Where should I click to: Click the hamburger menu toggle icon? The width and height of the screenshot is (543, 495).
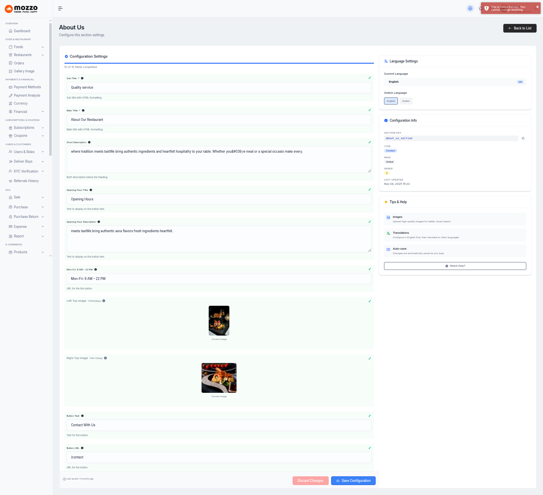click(60, 8)
